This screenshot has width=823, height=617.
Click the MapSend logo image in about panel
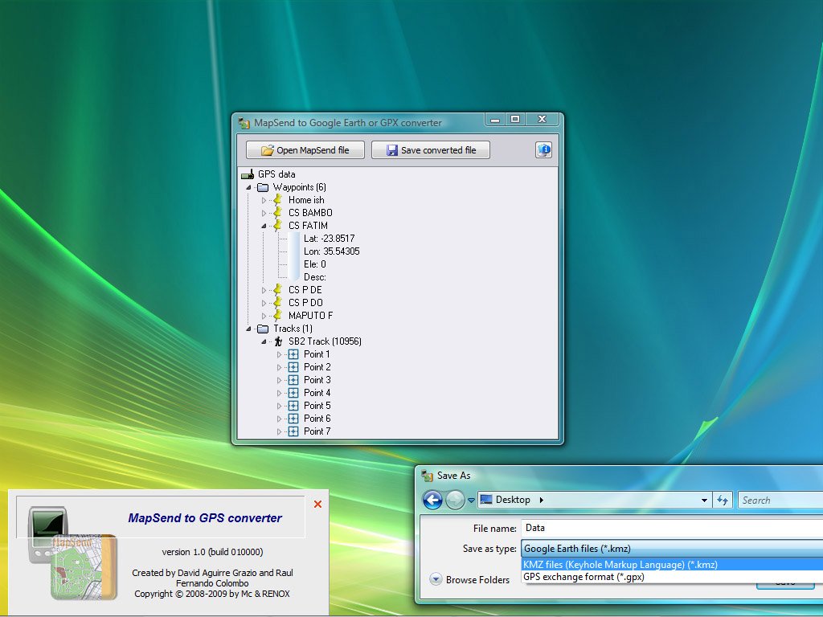[x=73, y=553]
